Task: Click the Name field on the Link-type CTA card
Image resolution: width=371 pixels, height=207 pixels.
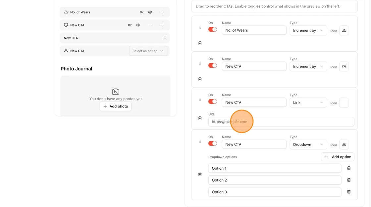Action: pyautogui.click(x=254, y=102)
